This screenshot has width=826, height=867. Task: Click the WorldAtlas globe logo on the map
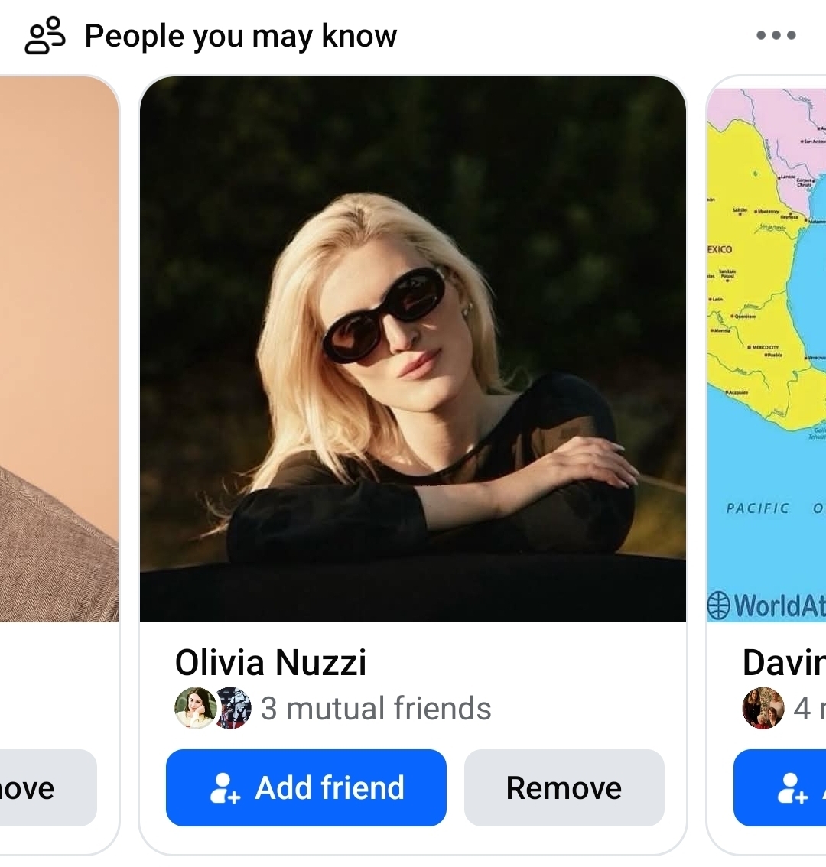719,606
